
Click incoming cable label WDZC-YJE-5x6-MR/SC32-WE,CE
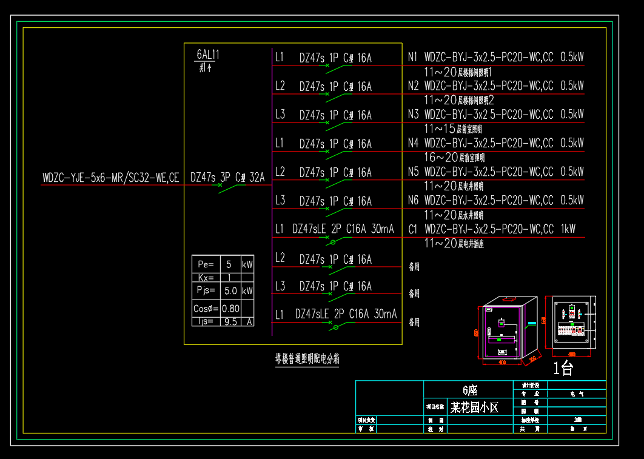click(111, 178)
